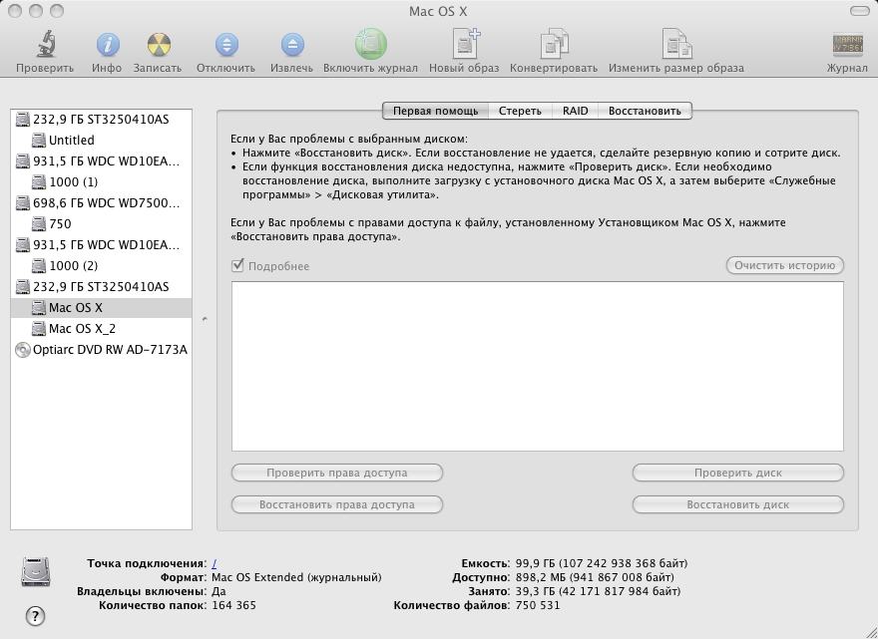Toggle the Подробнее checkbox
This screenshot has width=878, height=639.
point(237,265)
